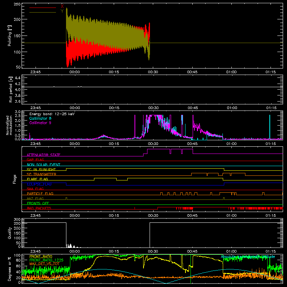Screen dimensions: 287x287
Task: Click the PARTICLE_FLAG label
Action: point(40,193)
